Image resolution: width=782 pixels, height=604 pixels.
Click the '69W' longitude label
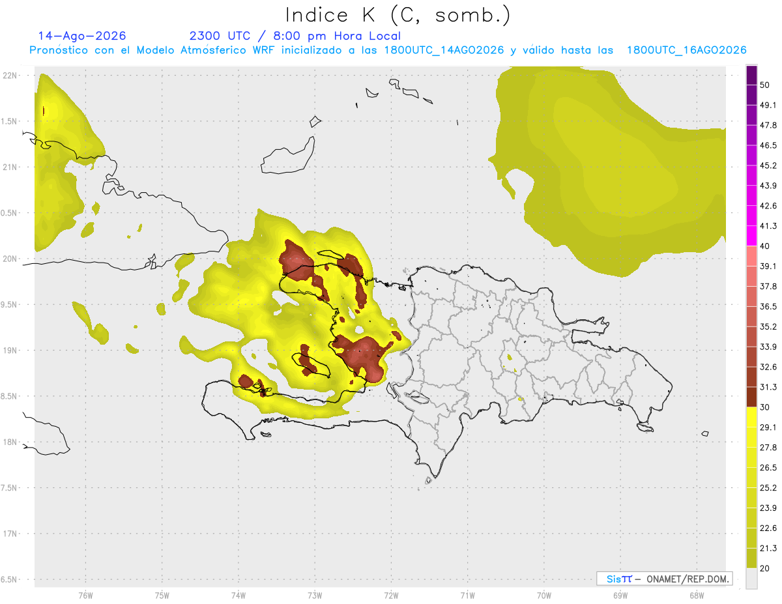620,595
